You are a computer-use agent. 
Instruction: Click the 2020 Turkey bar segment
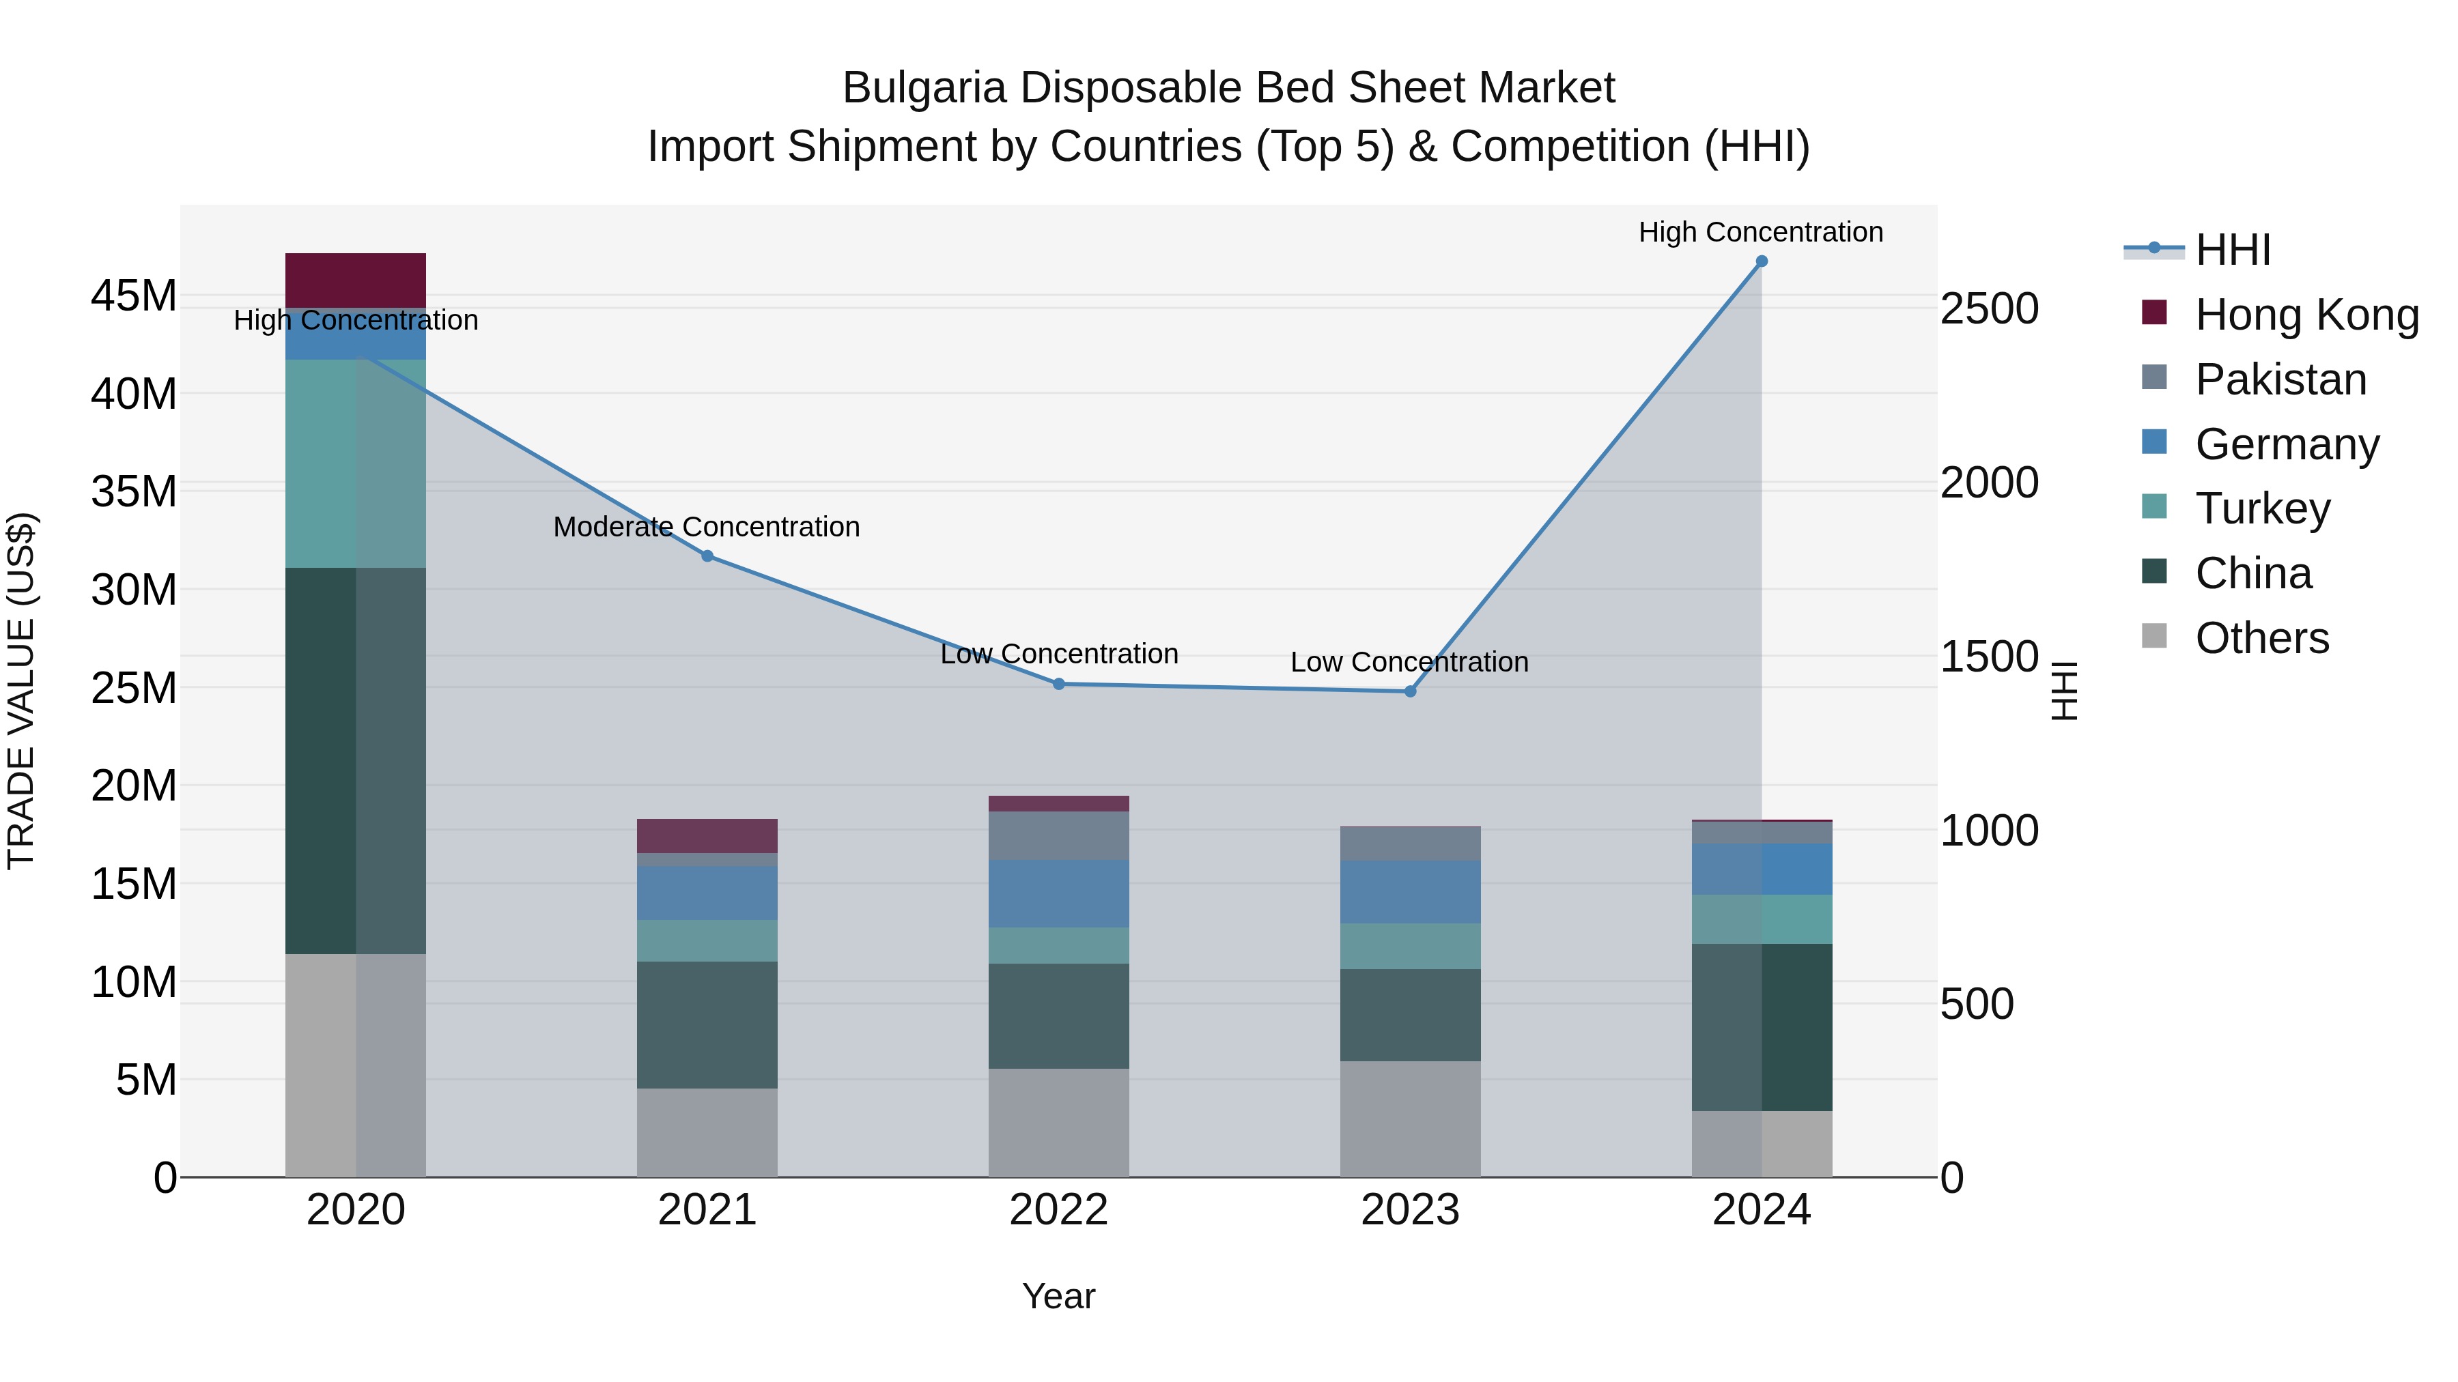(356, 465)
